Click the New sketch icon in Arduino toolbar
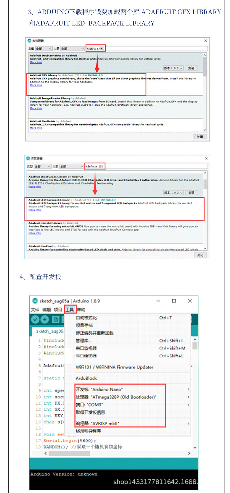 56,319
